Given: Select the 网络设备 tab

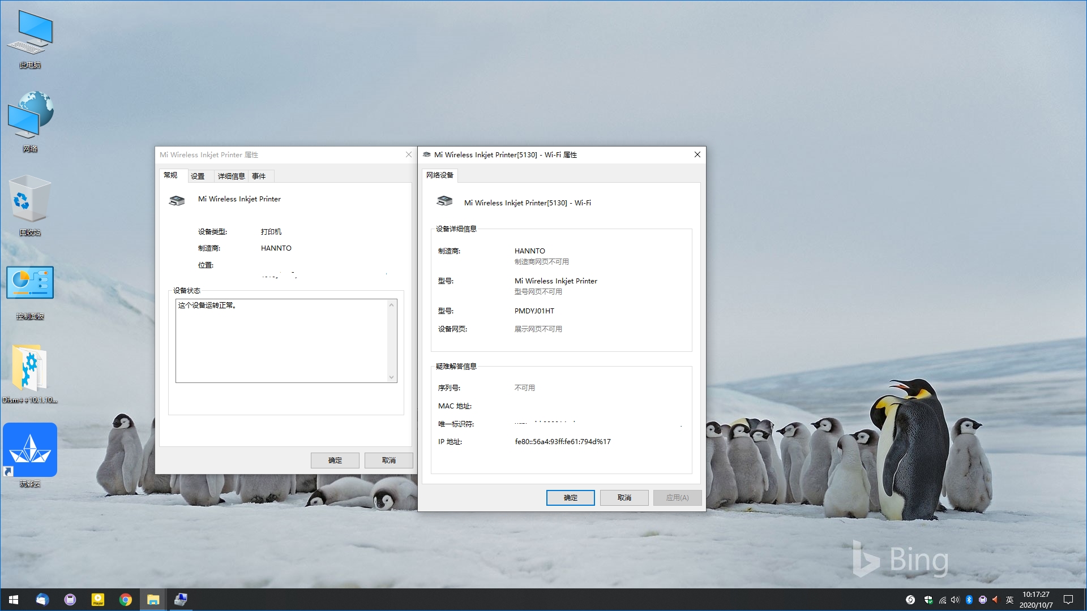Looking at the screenshot, I should point(440,175).
